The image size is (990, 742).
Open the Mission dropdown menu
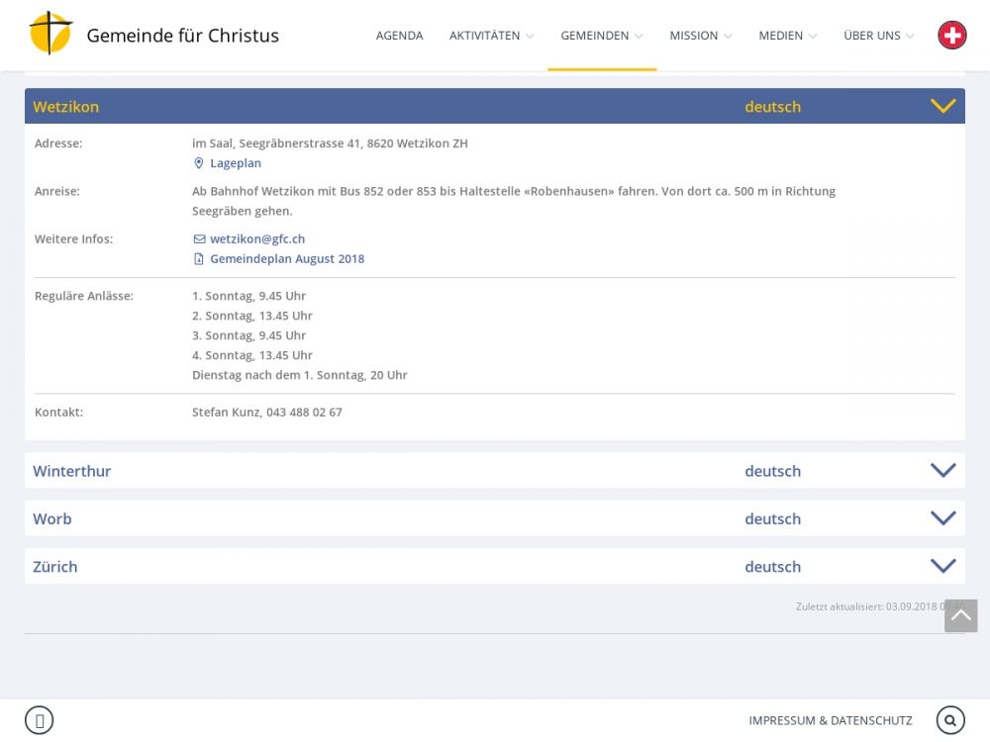point(700,36)
